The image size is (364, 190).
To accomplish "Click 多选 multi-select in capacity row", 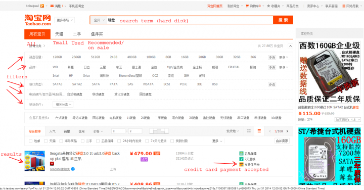I will pyautogui.click(x=272, y=57).
